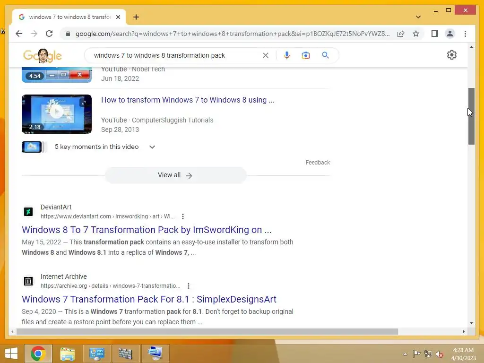
Task: Click the forward navigation arrow
Action: [x=34, y=34]
